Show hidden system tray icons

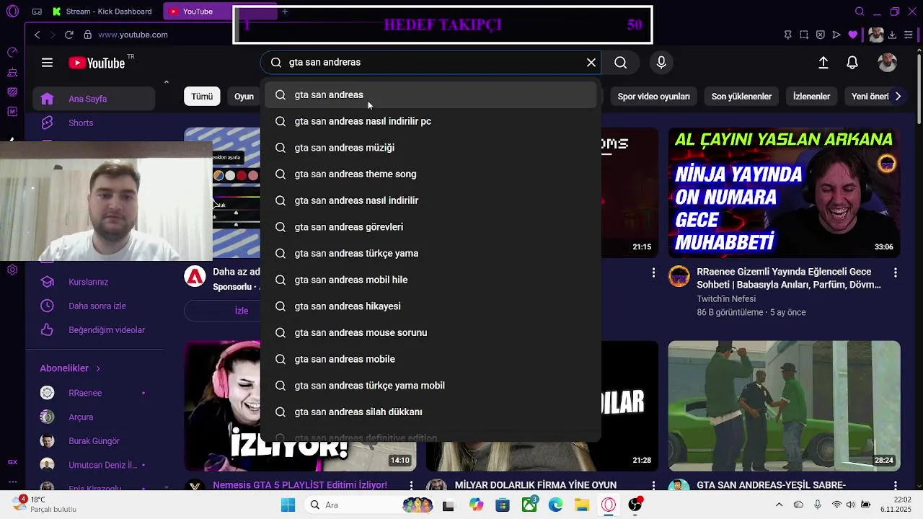click(780, 505)
